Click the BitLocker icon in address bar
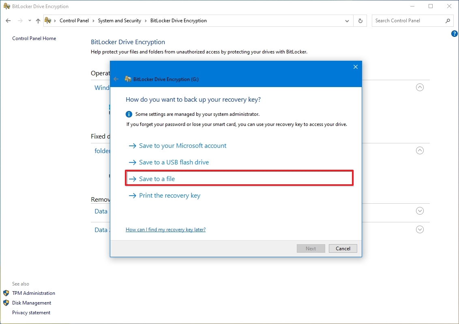The width and height of the screenshot is (459, 324). click(48, 21)
